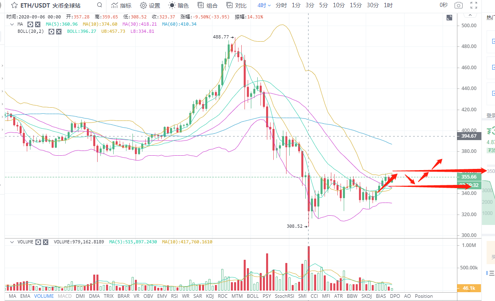Toggle the 对比 compare mode

[236, 6]
